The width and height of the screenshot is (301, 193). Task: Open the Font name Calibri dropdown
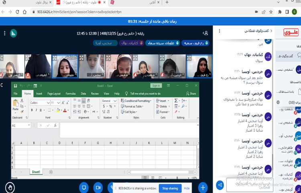pos(48,103)
